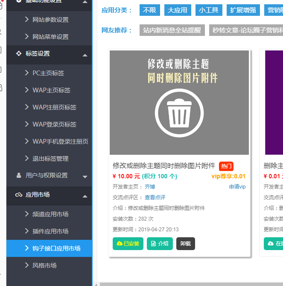The image size is (283, 286).
Task: Open 网站菜单设置 menu item
Action: click(x=50, y=37)
